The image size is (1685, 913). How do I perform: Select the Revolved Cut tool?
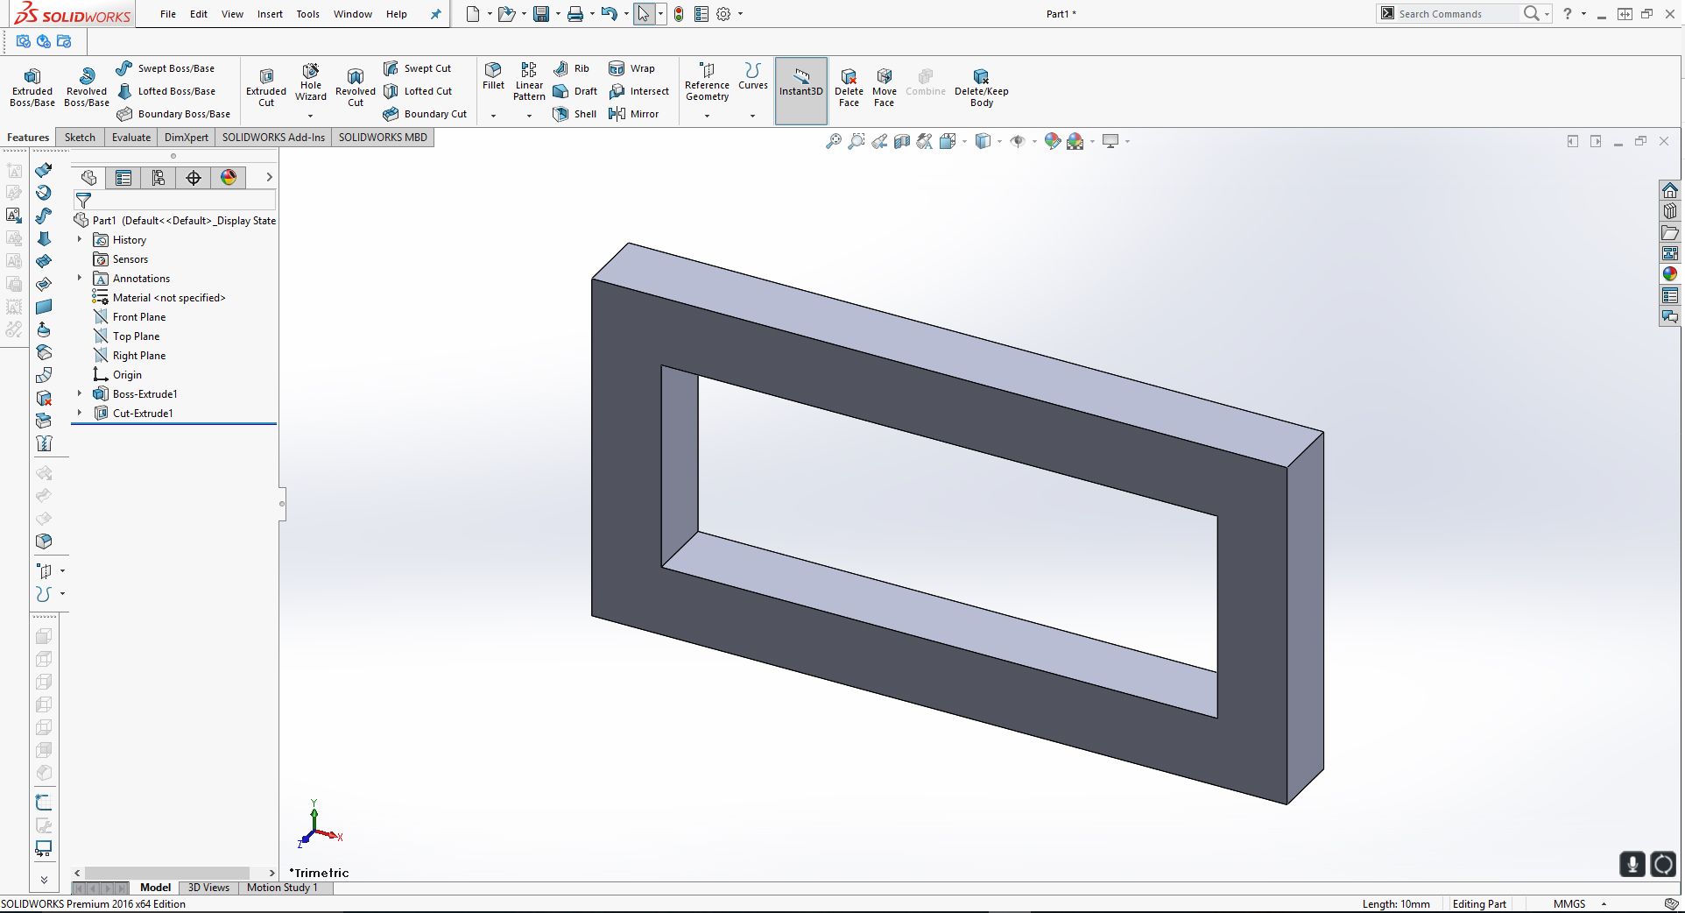click(356, 88)
